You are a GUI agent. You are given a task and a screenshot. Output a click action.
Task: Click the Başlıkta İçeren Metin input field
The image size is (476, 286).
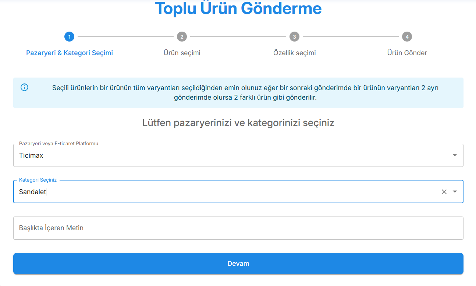pyautogui.click(x=238, y=228)
